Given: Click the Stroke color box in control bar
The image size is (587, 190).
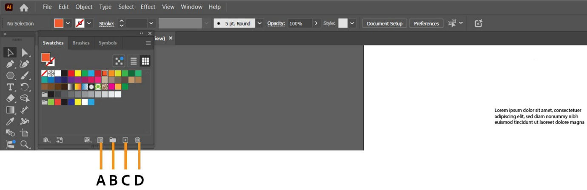Looking at the screenshot, I should 80,23.
